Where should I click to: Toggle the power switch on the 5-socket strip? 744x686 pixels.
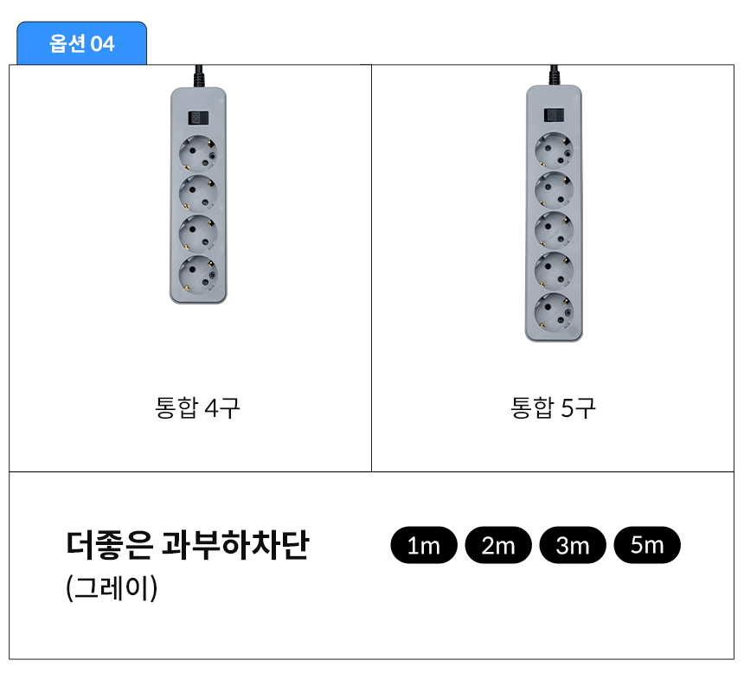(x=553, y=115)
